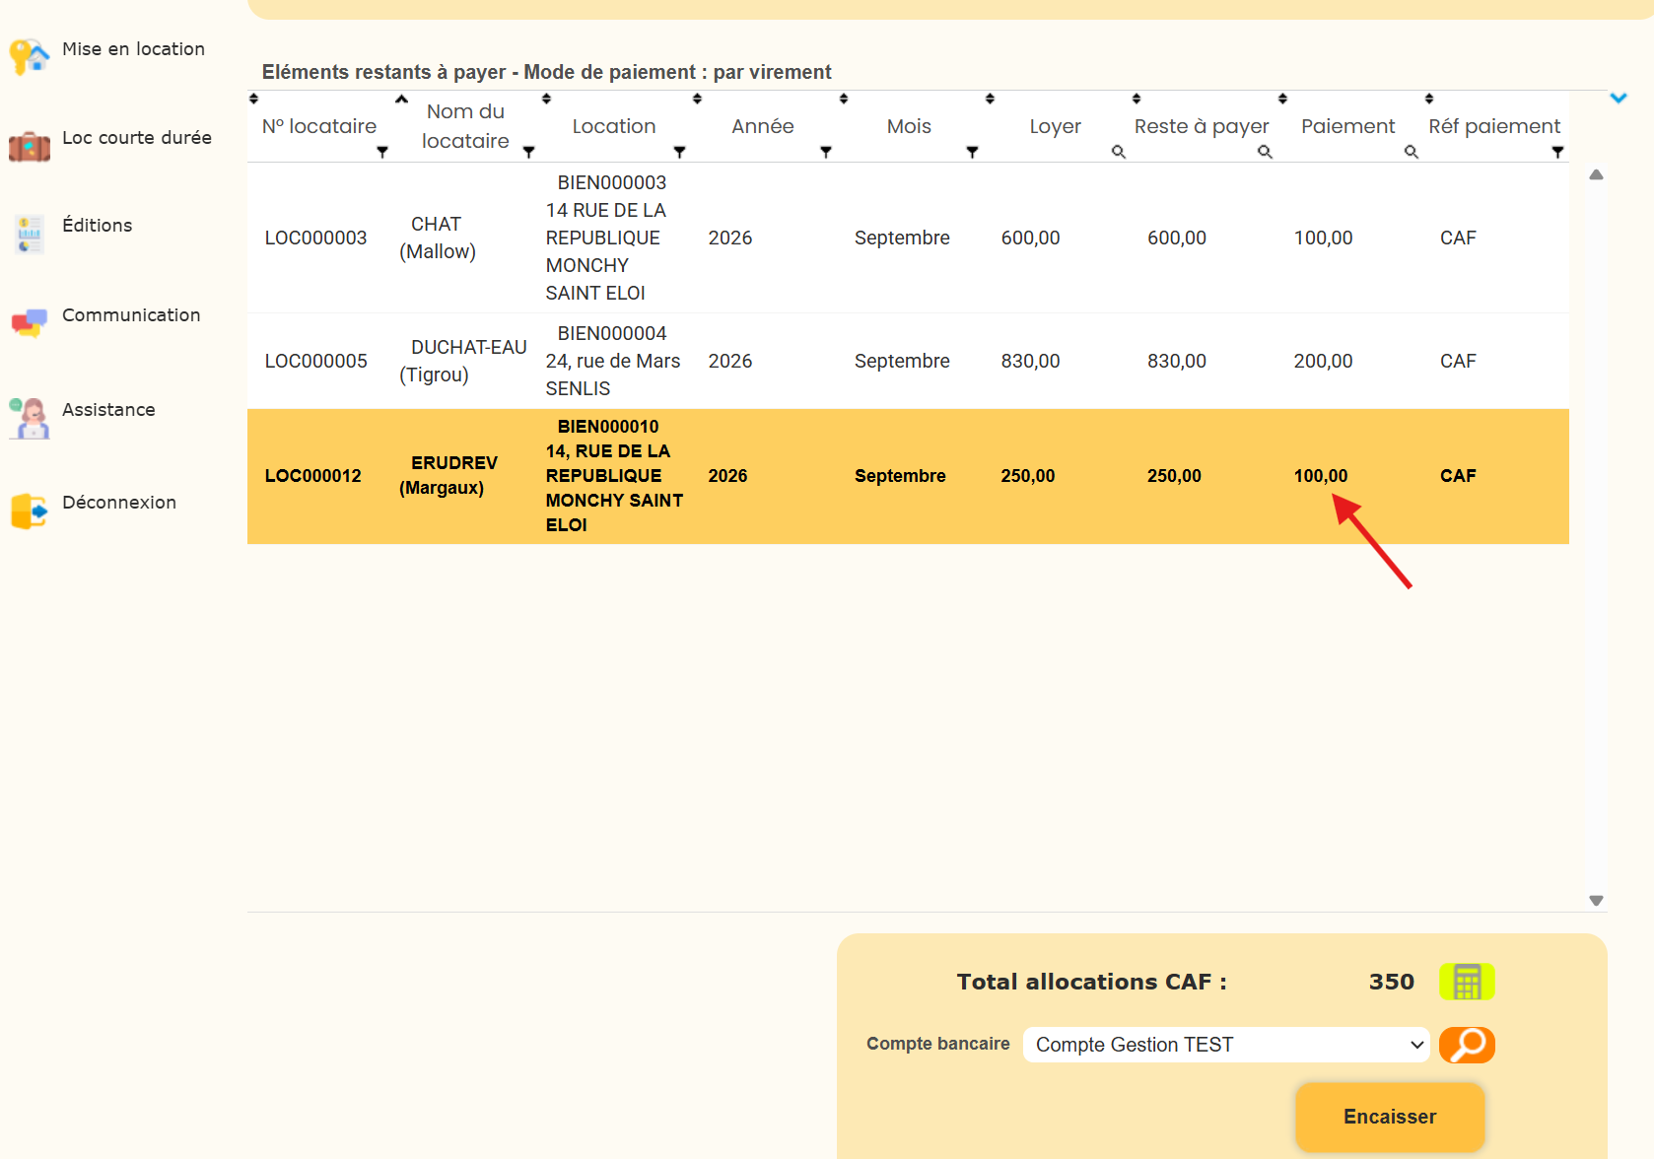Click tenant name ERUDREV (Margaux)
The height and width of the screenshot is (1159, 1654).
pos(448,475)
